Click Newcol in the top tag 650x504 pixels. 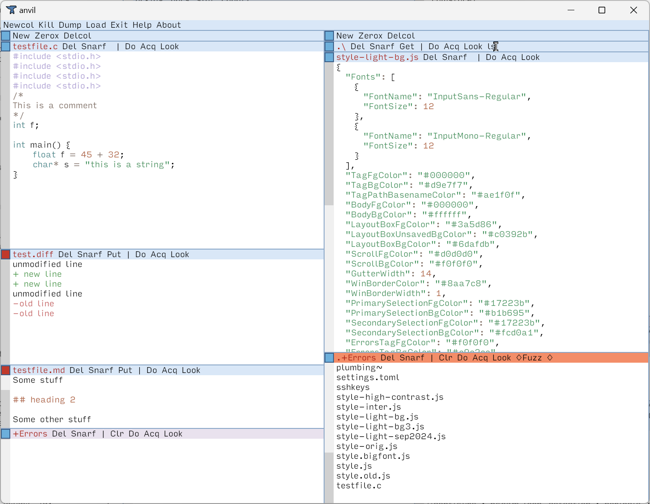(x=19, y=25)
